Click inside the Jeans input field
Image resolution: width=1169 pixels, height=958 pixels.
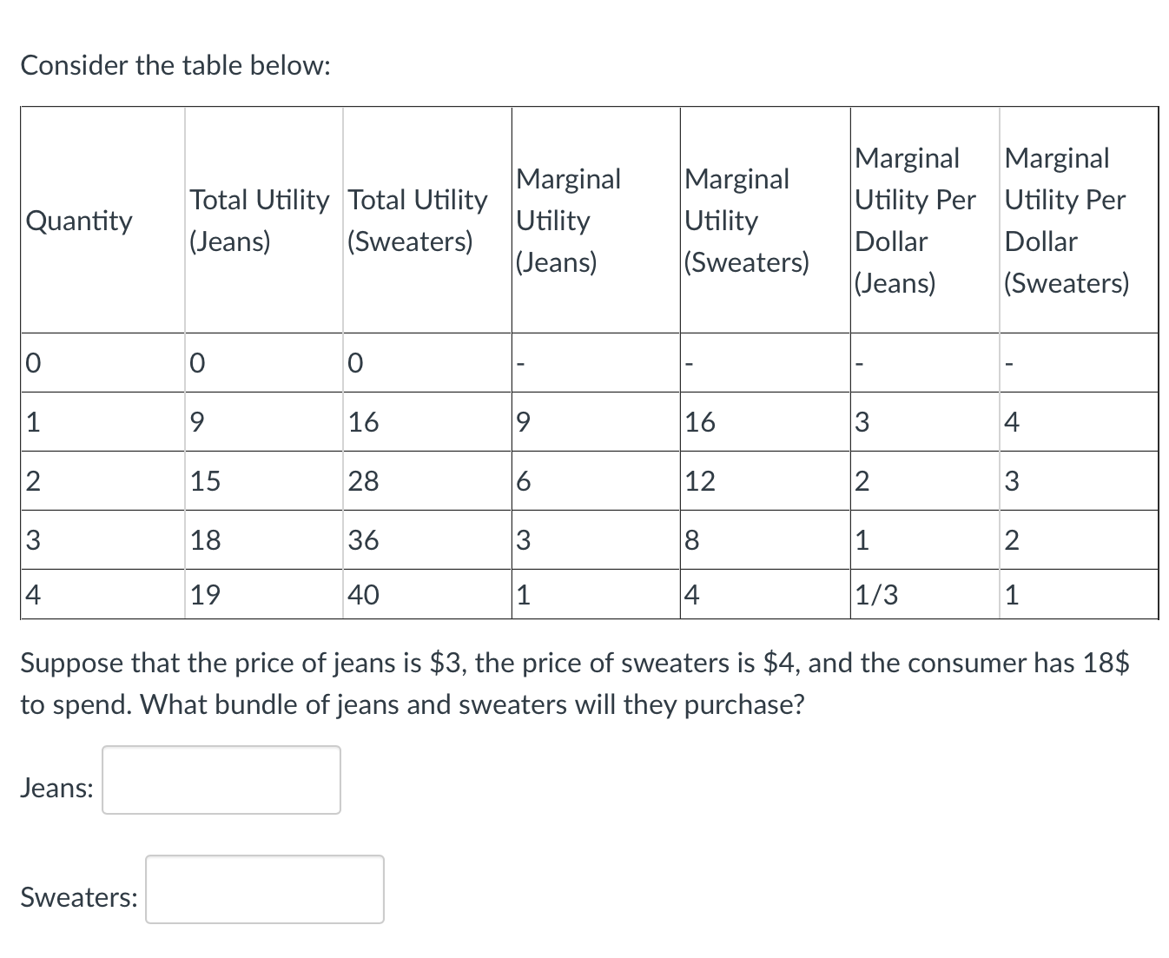pyautogui.click(x=220, y=780)
